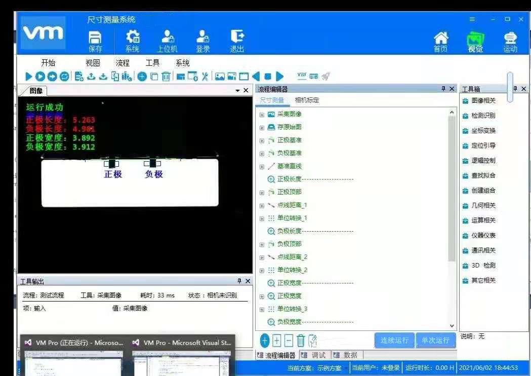
Task: Expand the 负极基准 tree node
Action: tap(262, 154)
